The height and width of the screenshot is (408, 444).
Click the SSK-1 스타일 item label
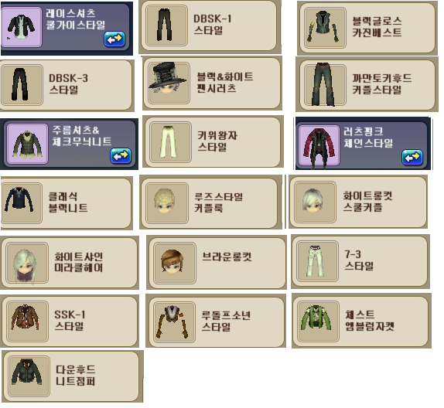coord(70,320)
